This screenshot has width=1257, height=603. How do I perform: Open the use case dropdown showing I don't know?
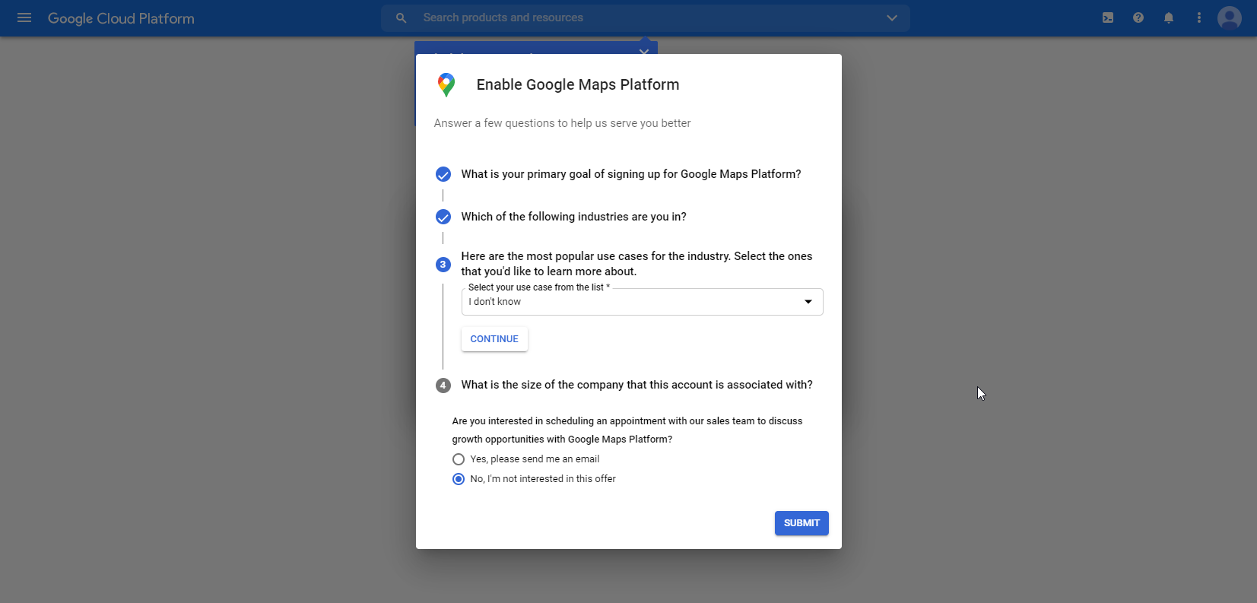click(642, 302)
